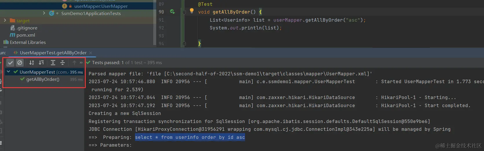Select the UserMapperTest result row
Viewport: 484px width, 151px height.
pos(45,72)
